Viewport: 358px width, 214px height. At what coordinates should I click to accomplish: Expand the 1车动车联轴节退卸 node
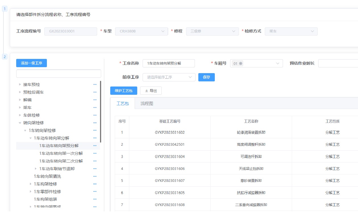(36, 169)
